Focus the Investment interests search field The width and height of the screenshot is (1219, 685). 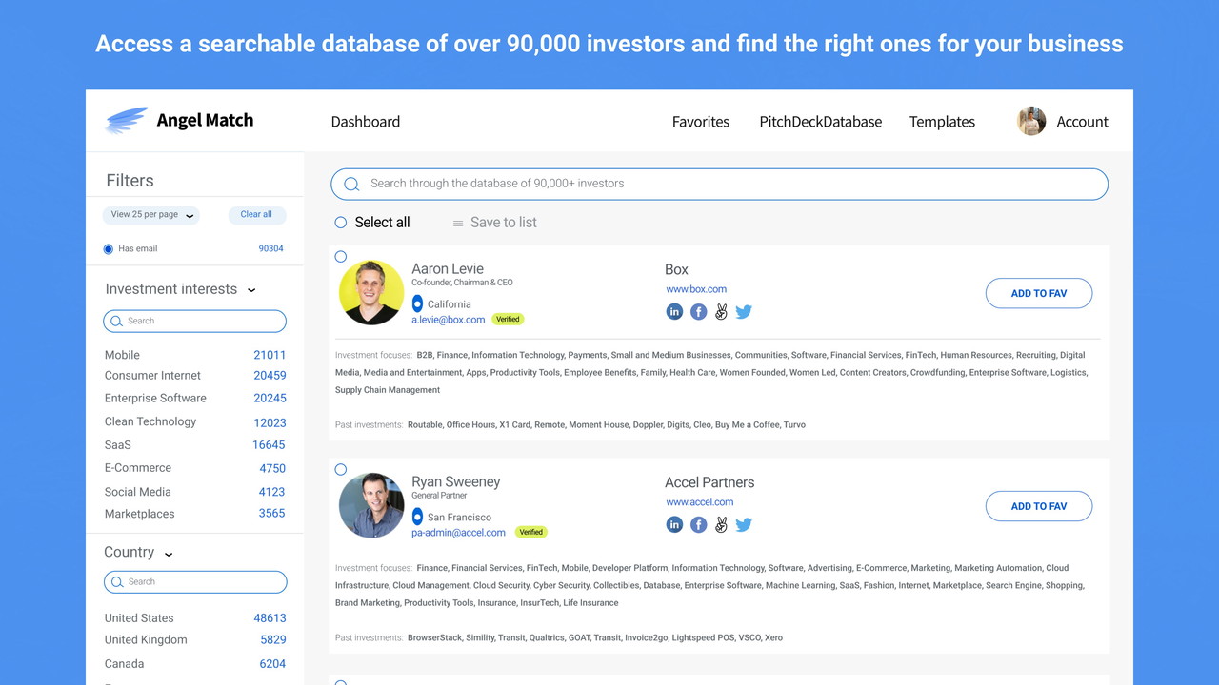click(x=194, y=322)
